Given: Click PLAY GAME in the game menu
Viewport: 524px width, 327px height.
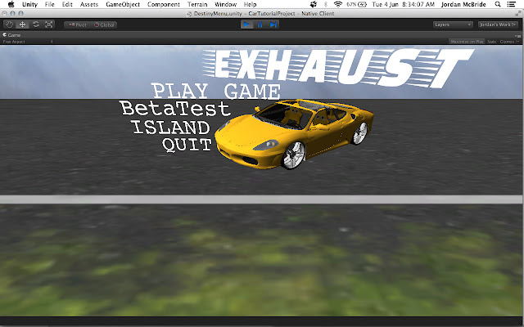Looking at the screenshot, I should [x=216, y=91].
